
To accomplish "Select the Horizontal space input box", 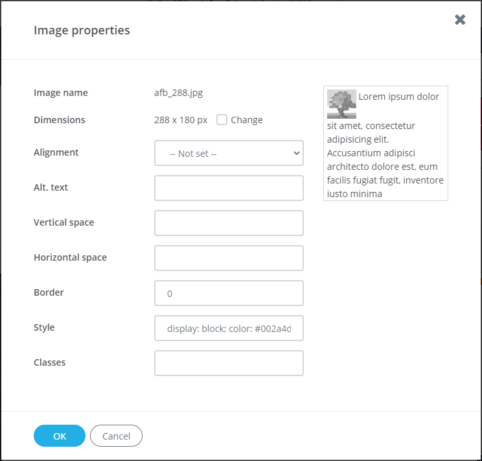I will pos(229,258).
